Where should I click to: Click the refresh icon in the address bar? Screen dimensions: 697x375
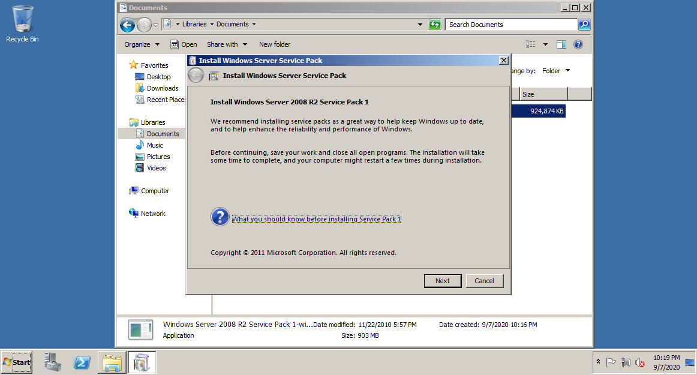pyautogui.click(x=435, y=25)
